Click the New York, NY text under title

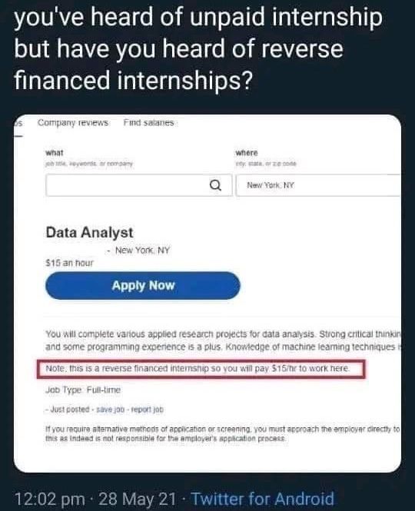click(x=142, y=251)
